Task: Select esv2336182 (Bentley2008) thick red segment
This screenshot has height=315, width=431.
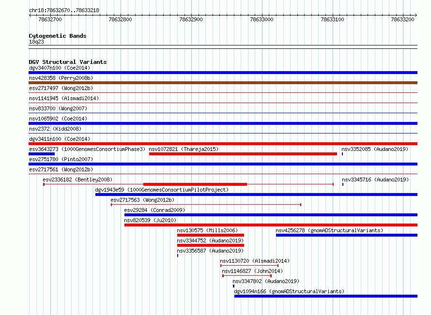Action: click(x=195, y=184)
